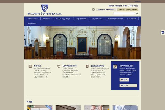Click the round grey icon beside login buttons
Viewport: 165px width, 110px height.
click(x=93, y=9)
